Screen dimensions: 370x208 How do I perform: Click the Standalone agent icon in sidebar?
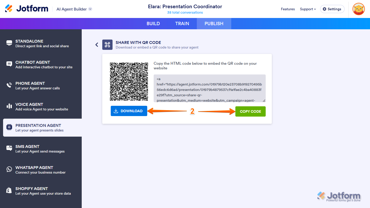click(x=9, y=43)
